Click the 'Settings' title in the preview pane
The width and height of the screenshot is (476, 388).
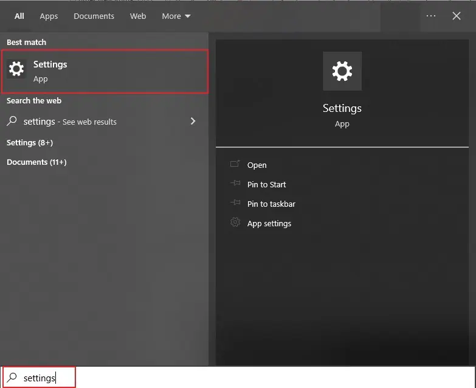tap(342, 108)
